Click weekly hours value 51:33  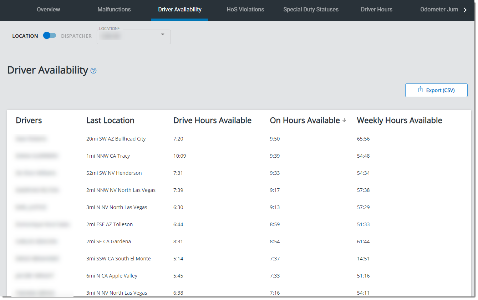pyautogui.click(x=363, y=224)
